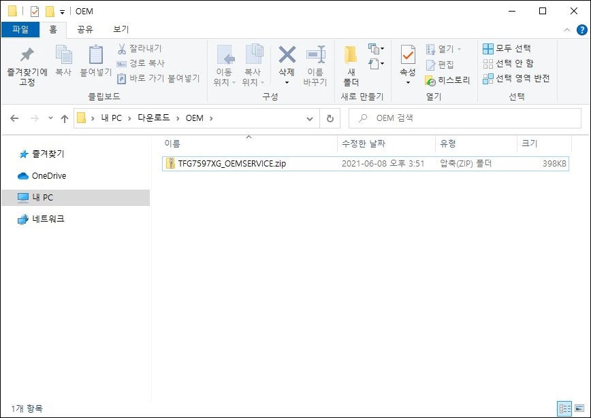Open quick access toolbar customize arrow

click(x=62, y=12)
